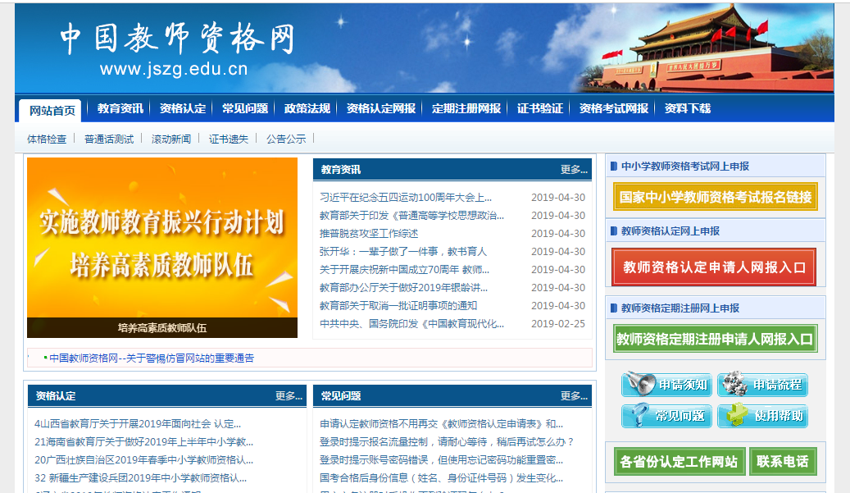Screen dimensions: 850x493
Task: Open the 公告公示 sub-navigation link
Action: [286, 139]
